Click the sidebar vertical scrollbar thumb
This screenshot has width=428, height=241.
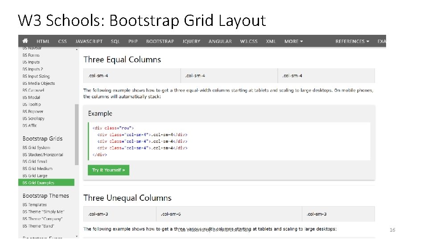pos(77,134)
